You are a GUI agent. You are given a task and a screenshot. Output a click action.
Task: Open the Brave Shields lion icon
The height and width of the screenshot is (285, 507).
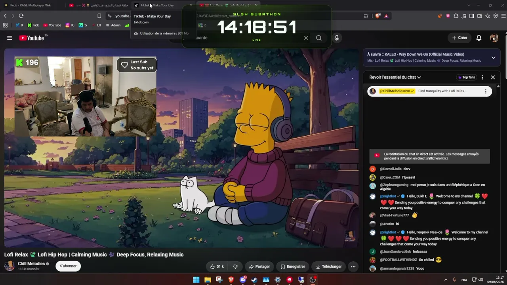(x=378, y=16)
